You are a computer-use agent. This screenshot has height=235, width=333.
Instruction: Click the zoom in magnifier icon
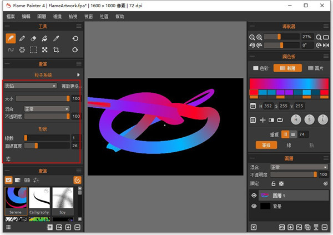click(259, 37)
